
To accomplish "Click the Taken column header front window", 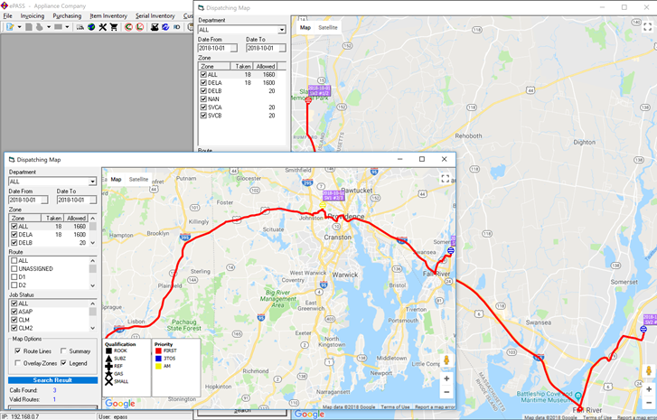I will (x=53, y=219).
